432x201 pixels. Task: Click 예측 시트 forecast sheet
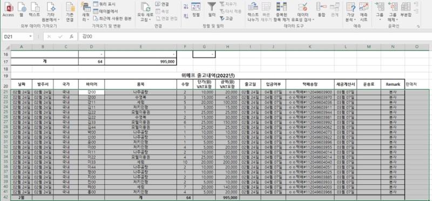(x=363, y=12)
